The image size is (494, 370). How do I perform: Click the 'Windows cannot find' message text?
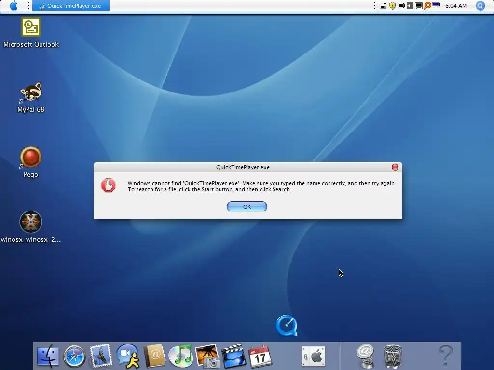point(261,186)
